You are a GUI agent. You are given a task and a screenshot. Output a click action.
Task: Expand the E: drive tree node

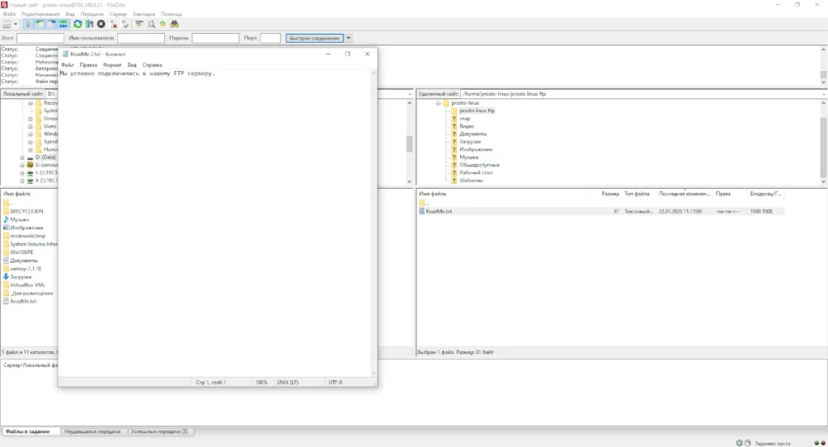tap(22, 165)
